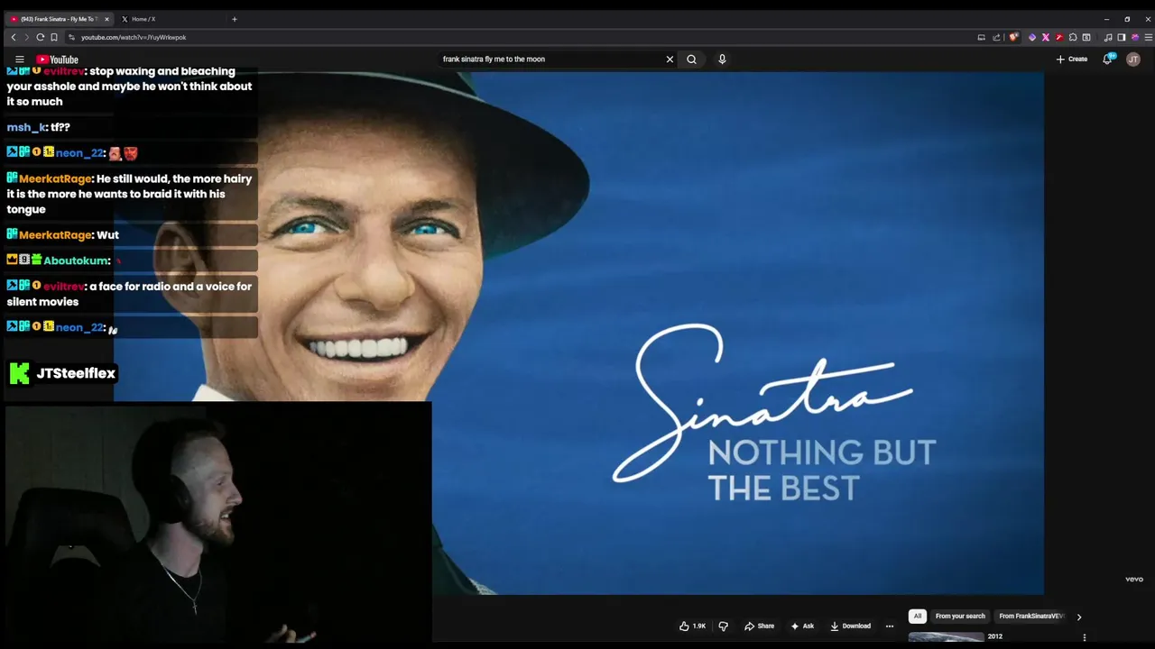This screenshot has height=649, width=1155.
Task: Open the YouTube hamburger guide menu
Action: 20,59
